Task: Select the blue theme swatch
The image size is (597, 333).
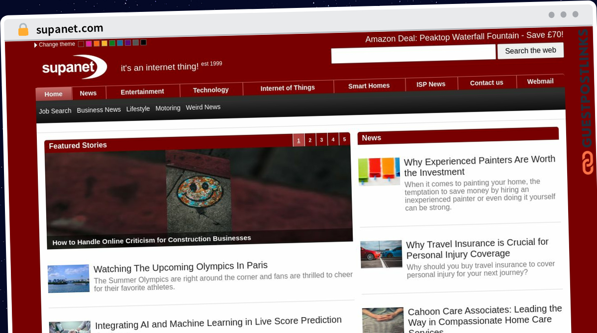Action: [120, 43]
